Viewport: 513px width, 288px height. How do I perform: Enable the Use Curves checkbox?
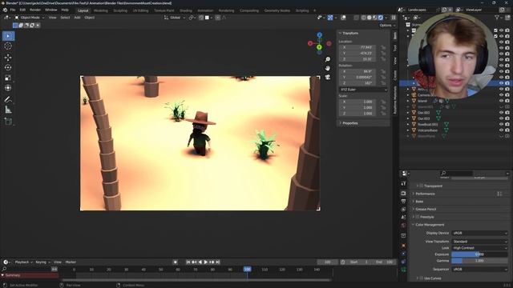(x=422, y=278)
